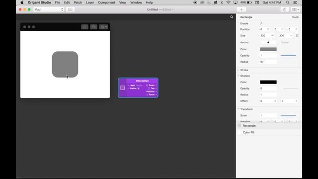Screen dimensions: 318x179
Task: Edit the Size height field
Action: (x=286, y=35)
